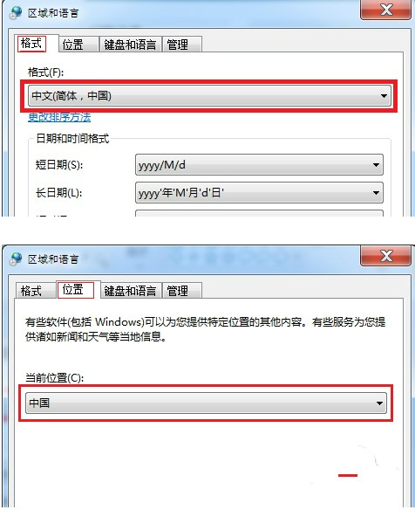Viewport: 415px width, 510px height.
Task: Open the 当前位置(C) dropdown showing 中国
Action: pos(207,403)
